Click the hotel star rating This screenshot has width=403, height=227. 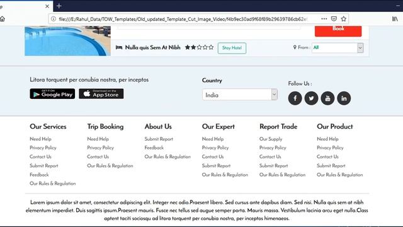(199, 47)
